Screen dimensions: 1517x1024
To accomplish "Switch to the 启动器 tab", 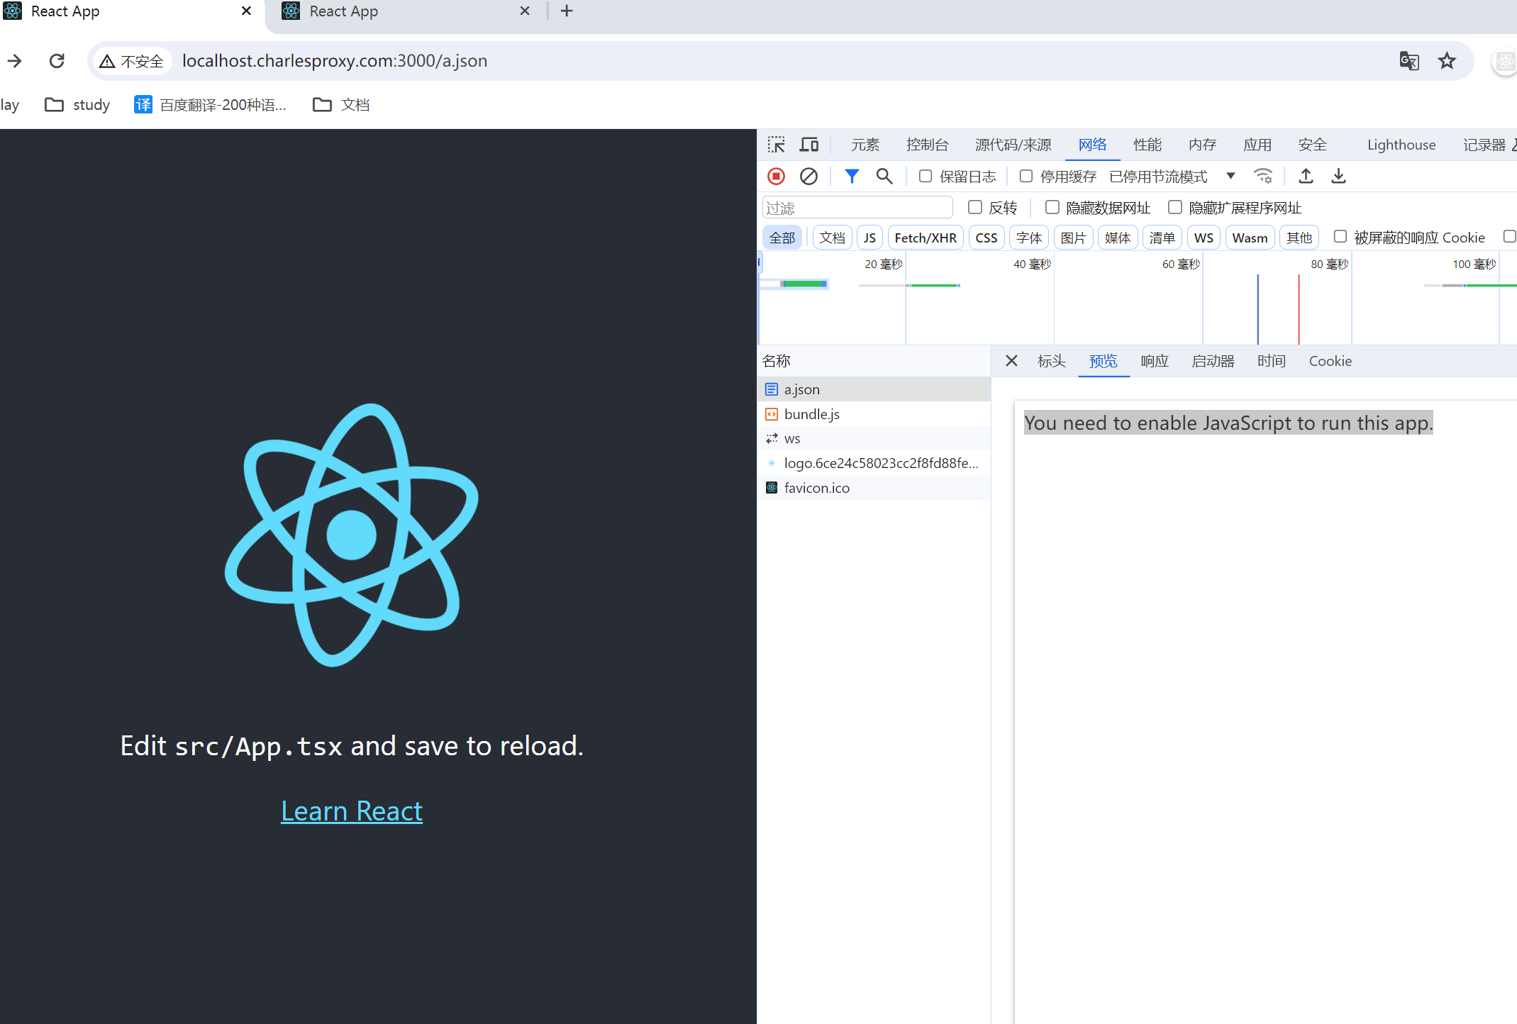I will click(1213, 361).
